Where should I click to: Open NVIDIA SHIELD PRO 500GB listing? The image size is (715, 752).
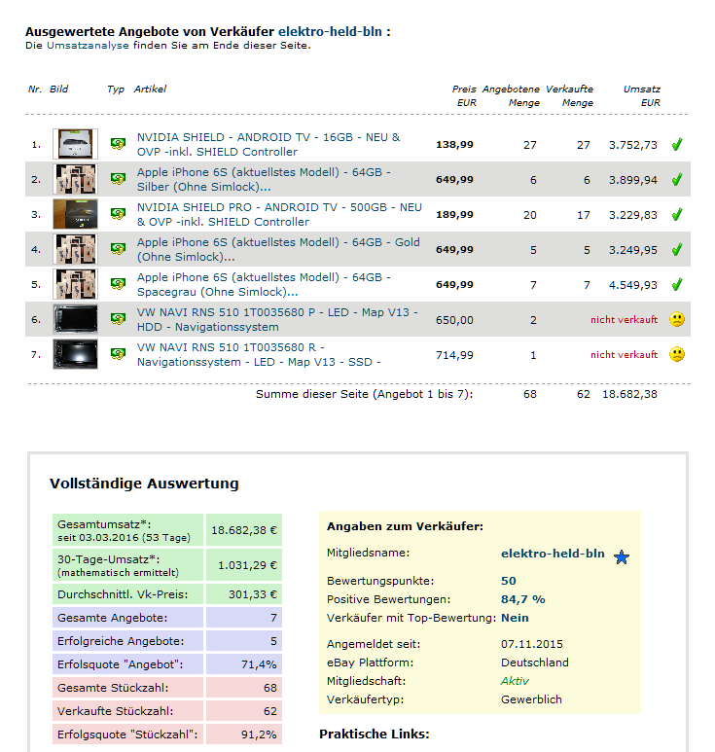point(279,214)
